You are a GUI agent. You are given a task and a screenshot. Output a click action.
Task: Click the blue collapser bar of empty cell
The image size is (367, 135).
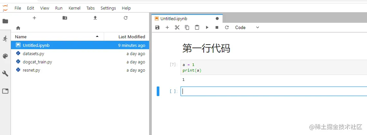(x=158, y=91)
